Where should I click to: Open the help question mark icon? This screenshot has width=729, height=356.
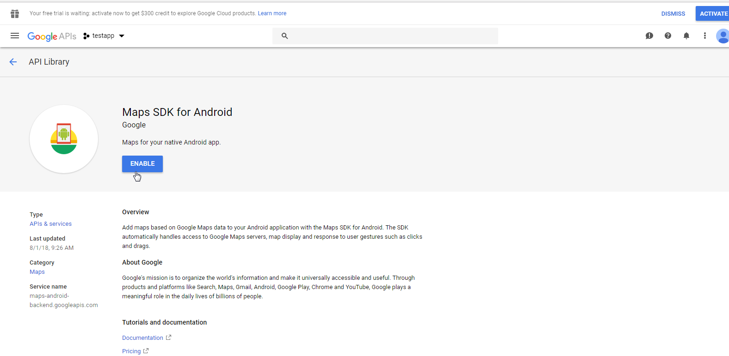[668, 36]
